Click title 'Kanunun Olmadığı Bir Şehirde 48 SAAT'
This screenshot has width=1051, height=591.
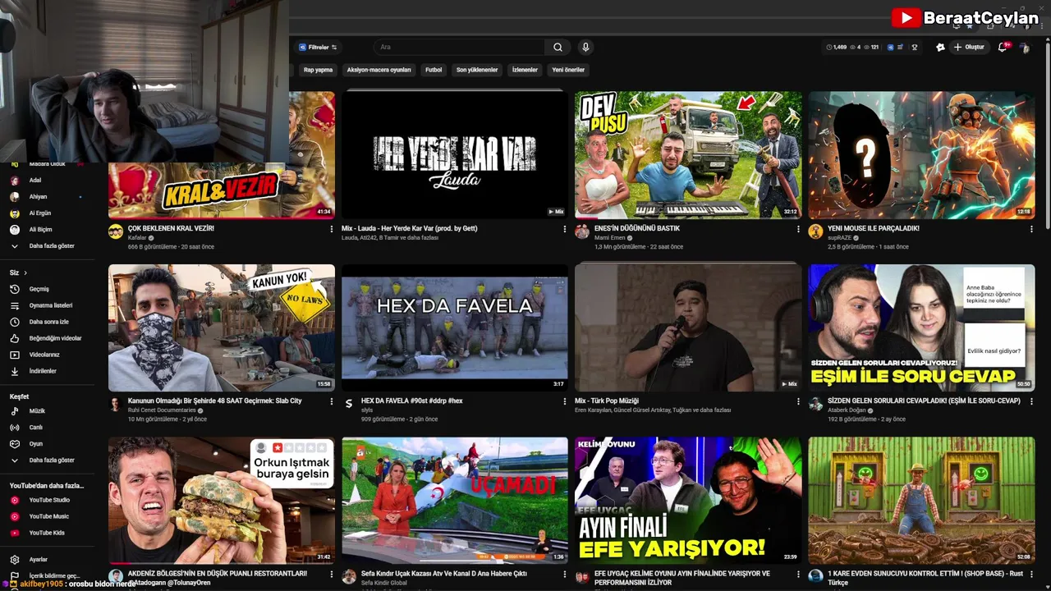(214, 401)
